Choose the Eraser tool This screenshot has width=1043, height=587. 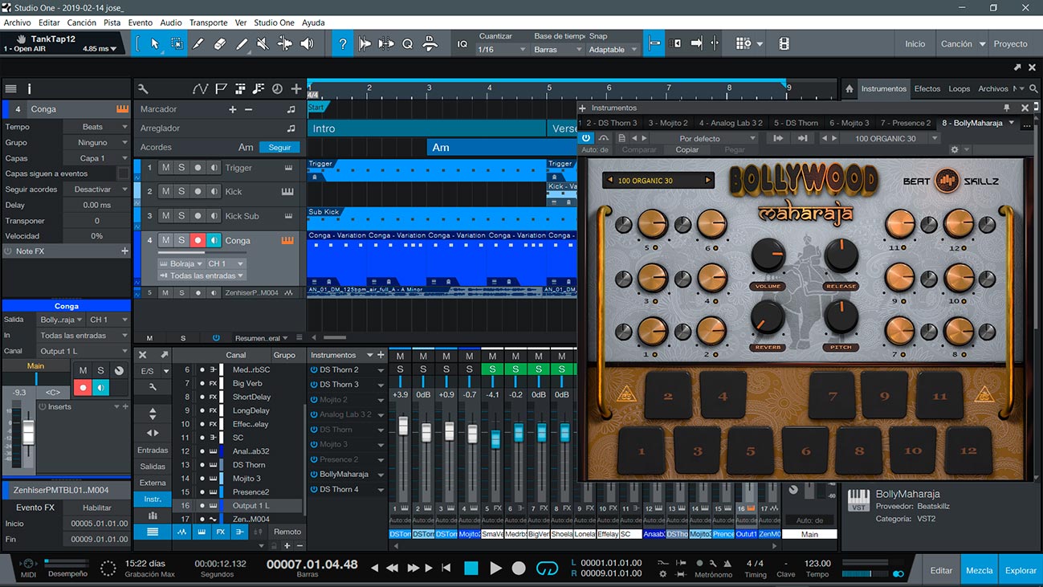coord(220,44)
